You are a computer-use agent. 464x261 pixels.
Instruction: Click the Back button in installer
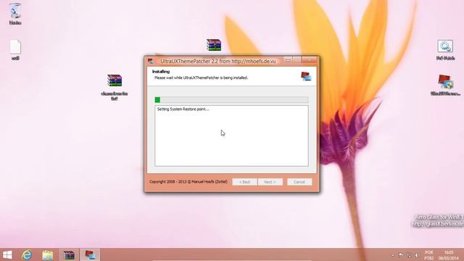[x=245, y=182]
